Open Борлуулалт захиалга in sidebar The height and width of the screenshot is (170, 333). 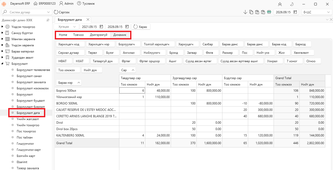click(x=31, y=82)
